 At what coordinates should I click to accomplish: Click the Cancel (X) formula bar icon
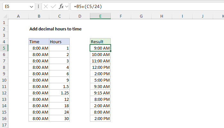[46, 6]
